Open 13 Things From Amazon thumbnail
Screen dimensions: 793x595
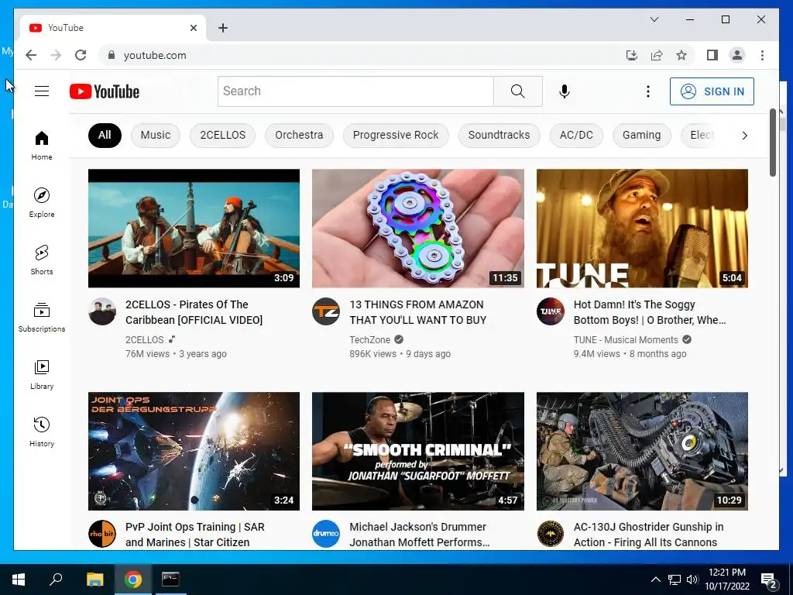click(x=417, y=229)
